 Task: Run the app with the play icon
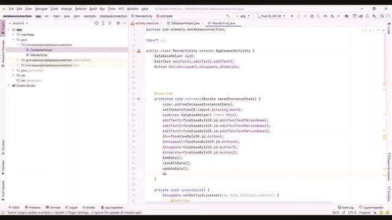coord(292,16)
